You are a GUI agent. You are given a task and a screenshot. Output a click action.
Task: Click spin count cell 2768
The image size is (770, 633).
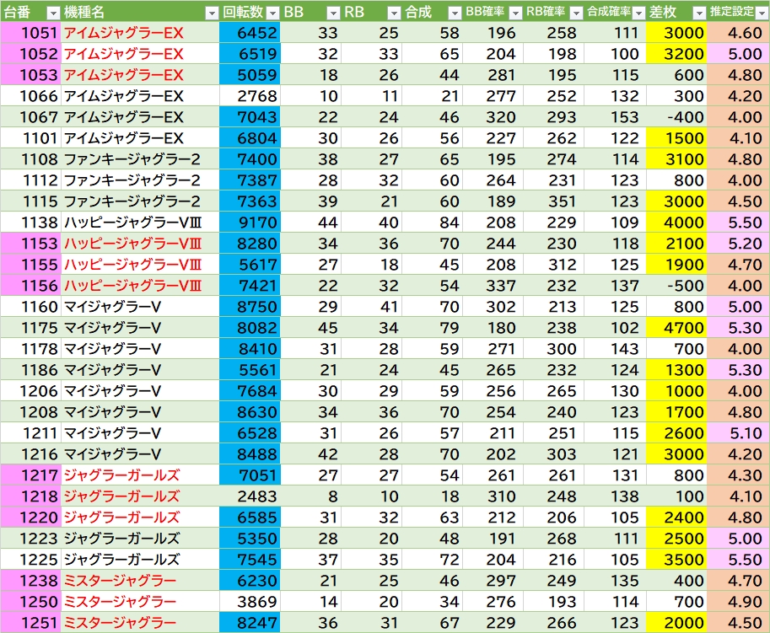250,96
